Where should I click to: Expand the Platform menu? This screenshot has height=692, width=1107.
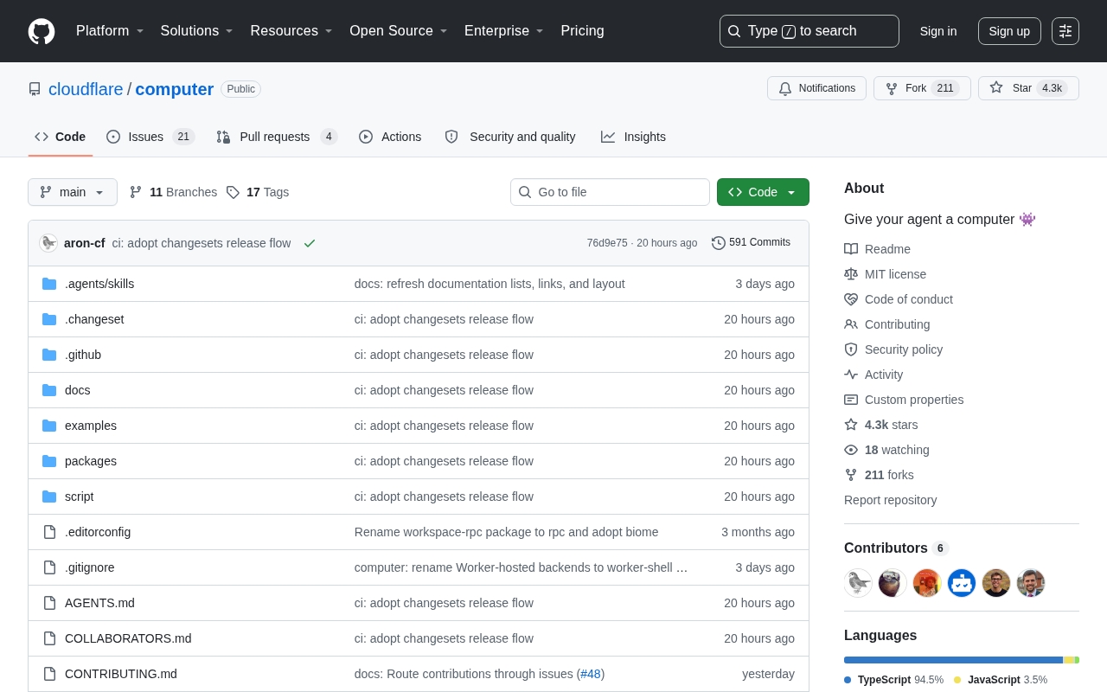(x=110, y=31)
